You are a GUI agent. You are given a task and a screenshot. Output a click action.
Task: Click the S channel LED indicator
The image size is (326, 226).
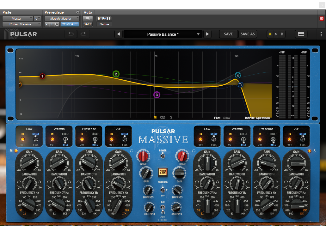(309, 151)
